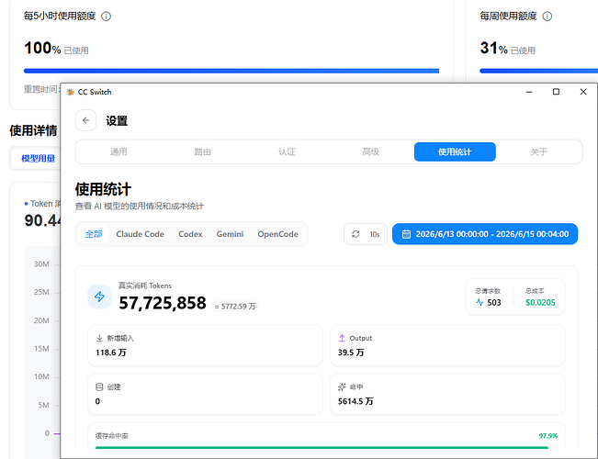Click the refresh icon next to 10s

[355, 234]
